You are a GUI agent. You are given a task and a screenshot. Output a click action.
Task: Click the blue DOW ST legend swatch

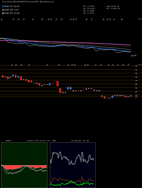pos(3,7)
